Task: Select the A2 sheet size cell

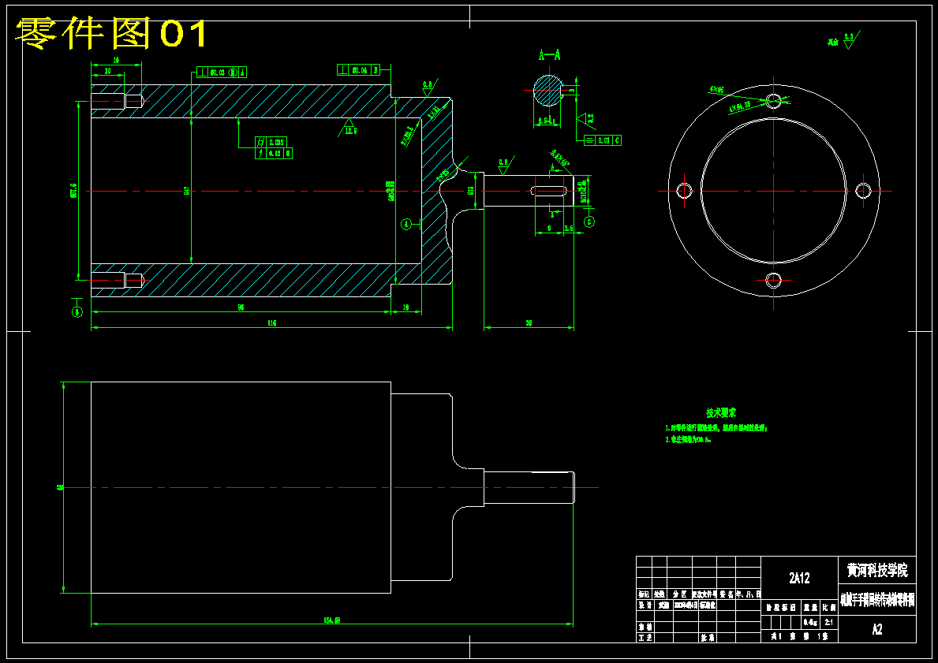Action: pyautogui.click(x=877, y=629)
